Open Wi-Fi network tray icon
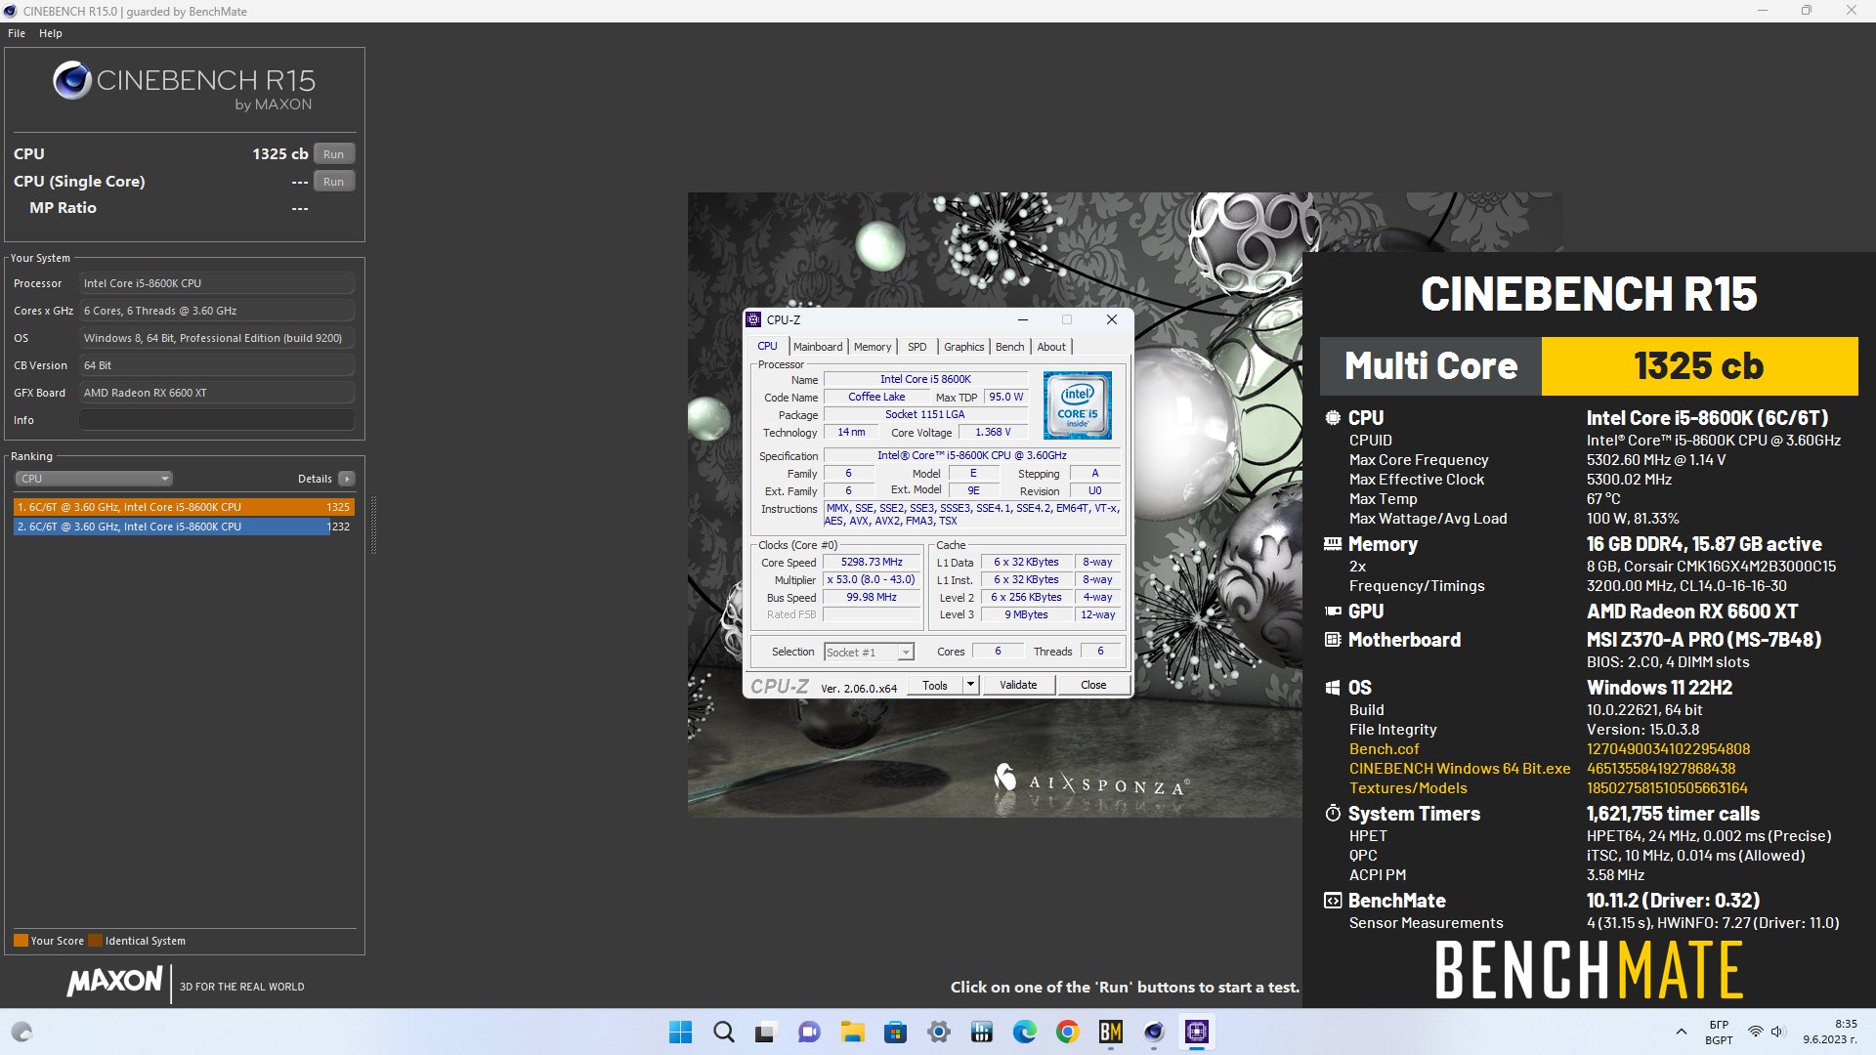Viewport: 1876px width, 1055px height. 1756,1032
